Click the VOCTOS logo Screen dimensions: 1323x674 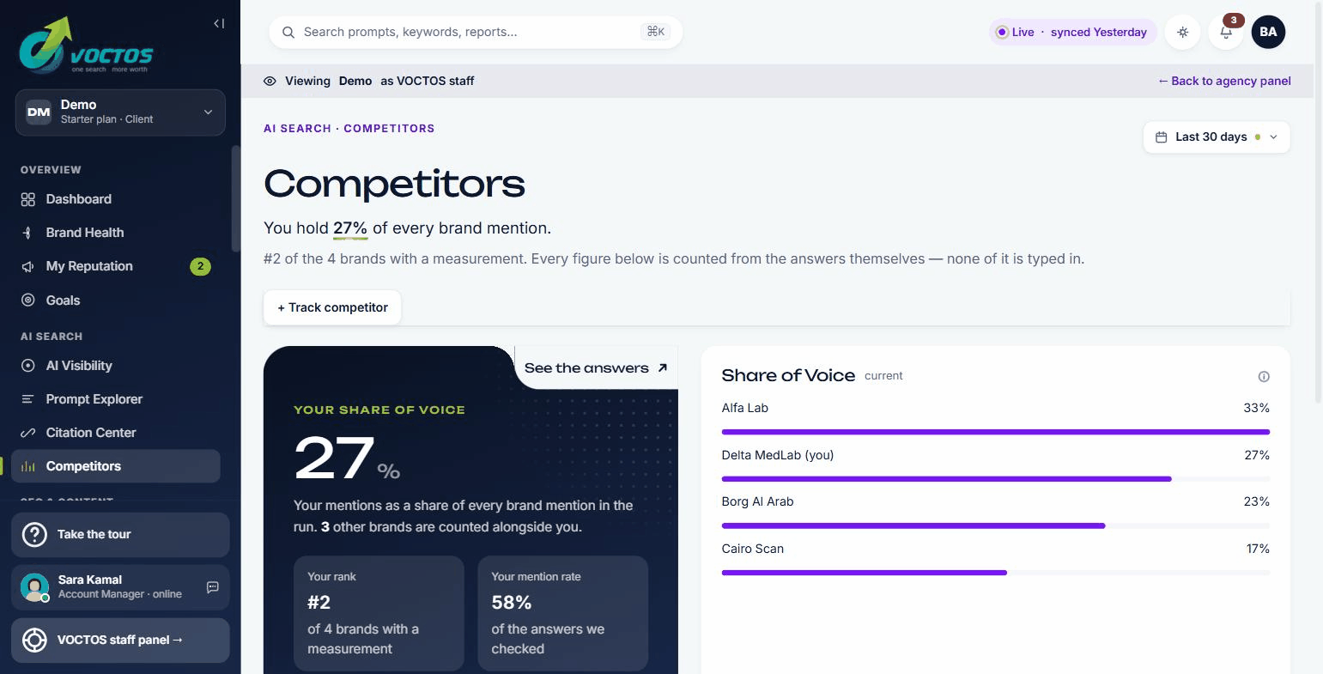(x=86, y=45)
